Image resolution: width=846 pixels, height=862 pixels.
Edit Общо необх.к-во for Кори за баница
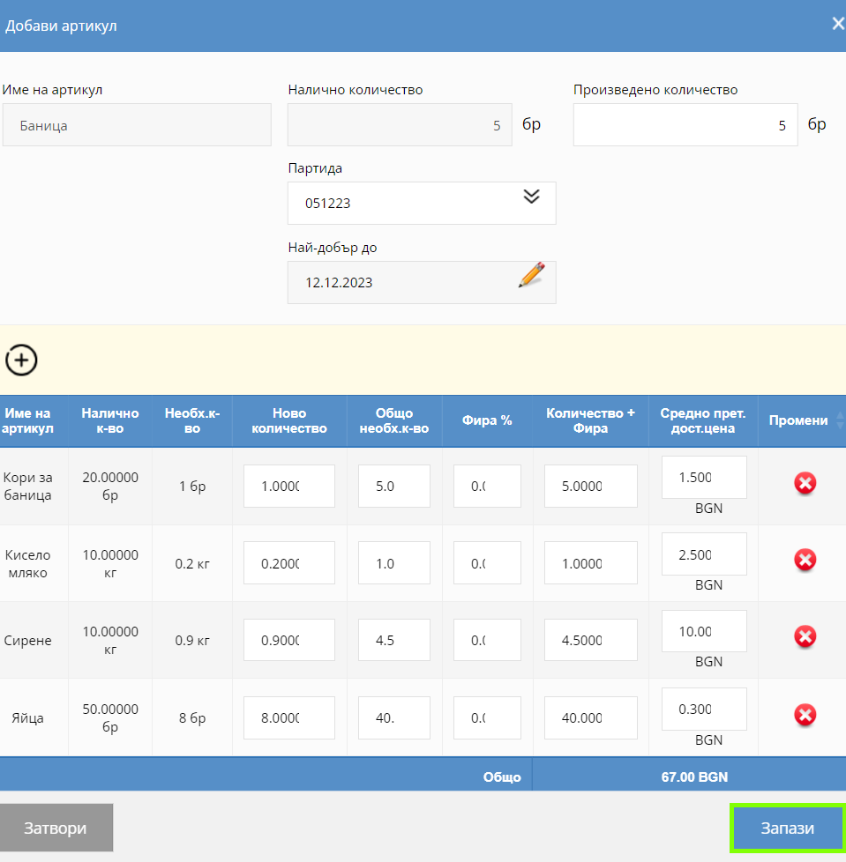394,486
